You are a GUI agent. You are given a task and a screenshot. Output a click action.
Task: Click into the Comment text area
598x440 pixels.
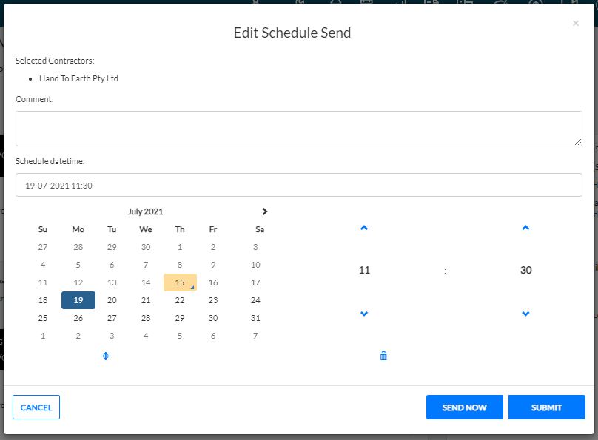point(298,129)
